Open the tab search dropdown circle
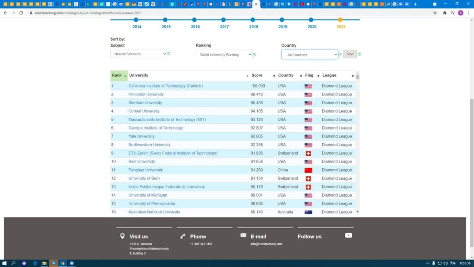 tap(435, 4)
